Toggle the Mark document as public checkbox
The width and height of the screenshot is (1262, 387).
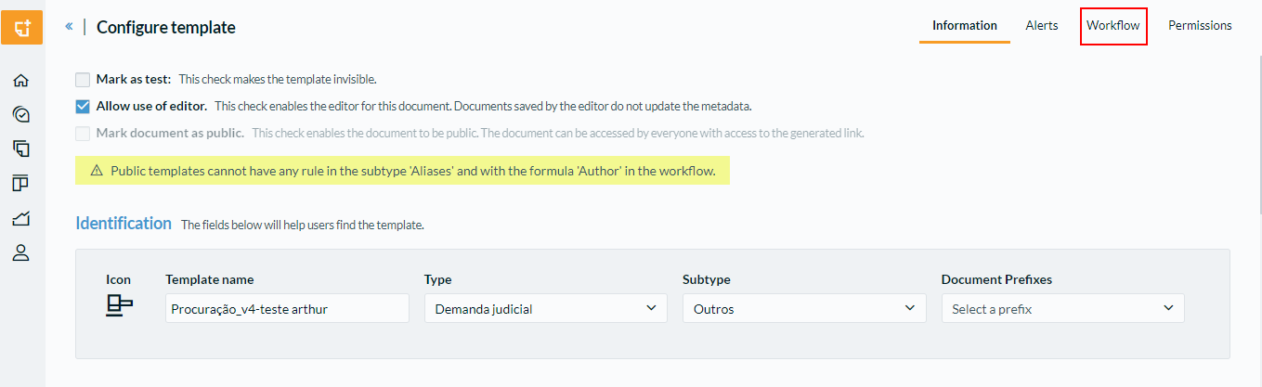(x=83, y=133)
